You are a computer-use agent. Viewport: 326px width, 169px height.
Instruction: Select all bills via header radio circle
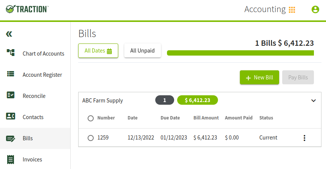[x=90, y=118]
